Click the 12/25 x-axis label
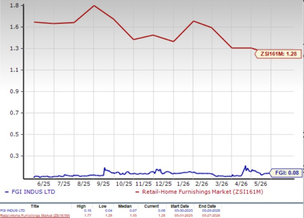This screenshot has width=304, height=218. click(164, 184)
